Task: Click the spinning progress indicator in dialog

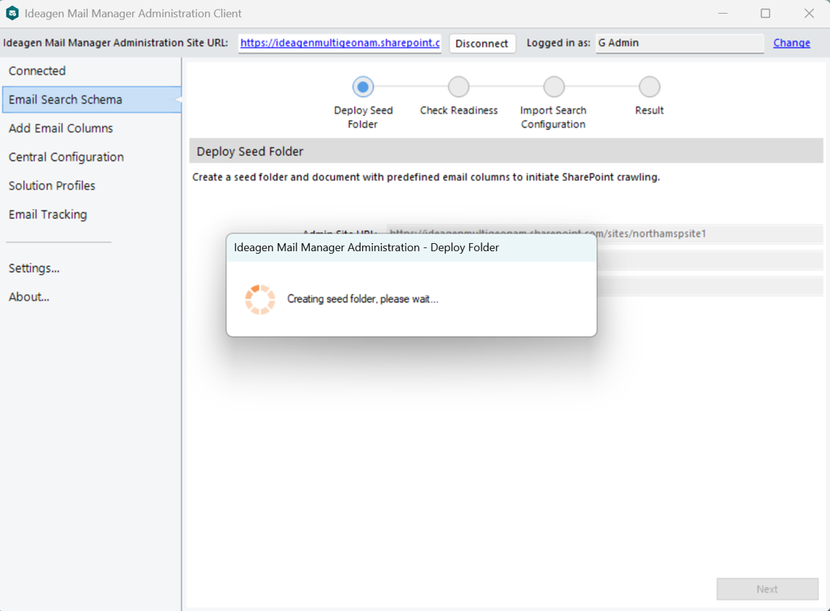Action: click(x=260, y=299)
